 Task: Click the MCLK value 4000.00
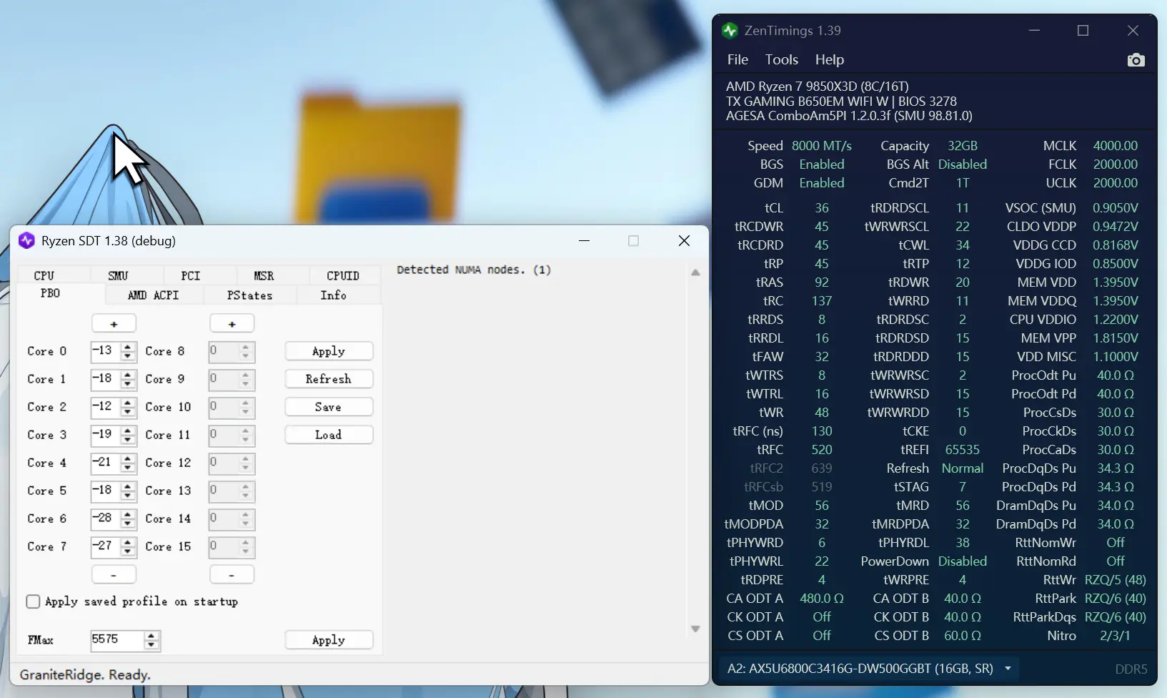click(1116, 146)
